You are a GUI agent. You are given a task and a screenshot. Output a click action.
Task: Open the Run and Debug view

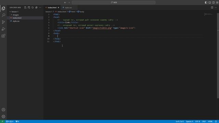click(3, 29)
